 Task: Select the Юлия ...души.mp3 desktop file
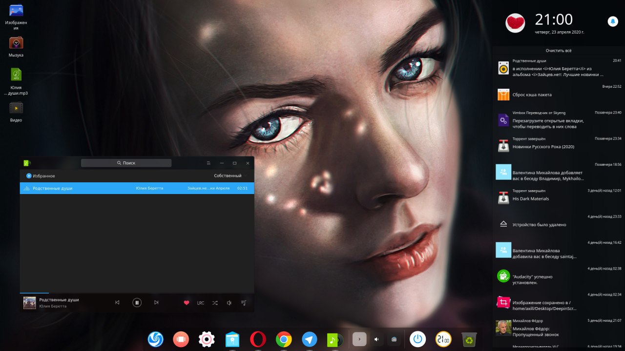pyautogui.click(x=16, y=81)
